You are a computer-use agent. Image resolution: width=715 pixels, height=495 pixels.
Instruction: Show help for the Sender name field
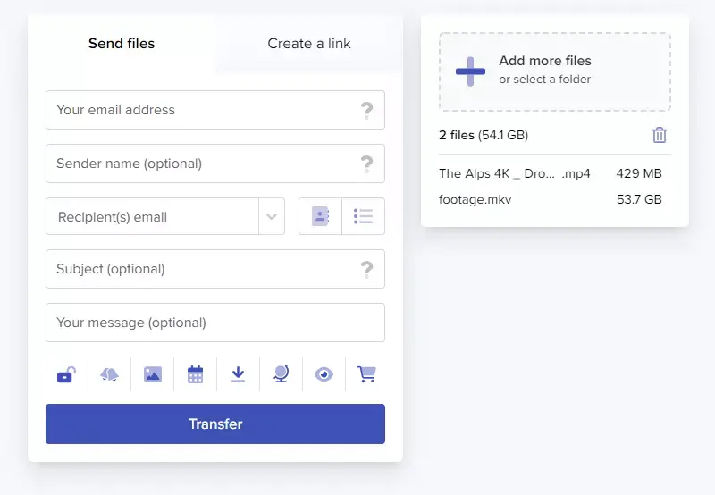(x=366, y=164)
